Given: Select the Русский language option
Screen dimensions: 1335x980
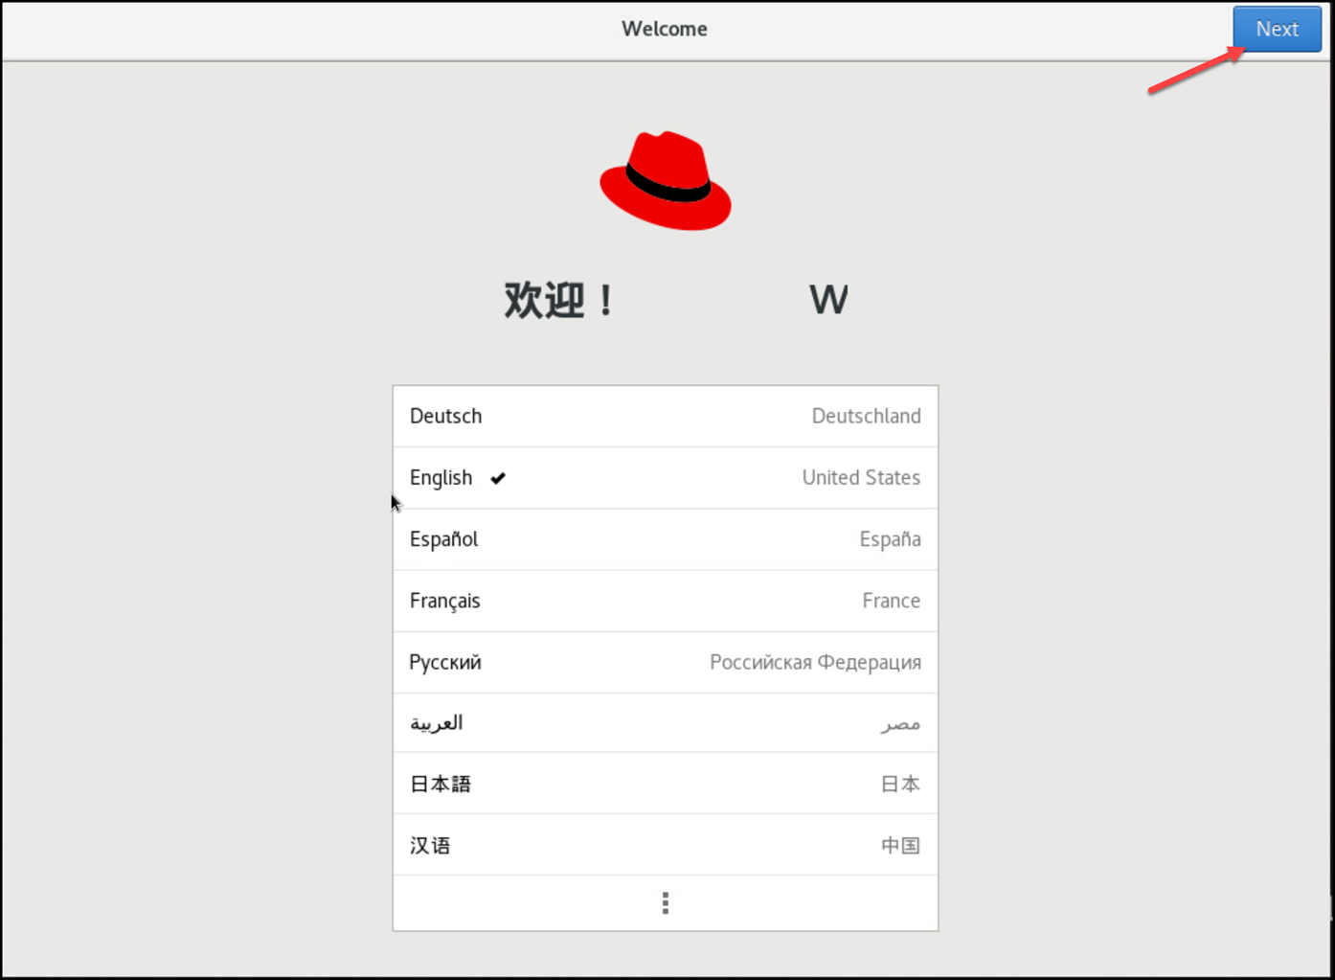Looking at the screenshot, I should 445,662.
